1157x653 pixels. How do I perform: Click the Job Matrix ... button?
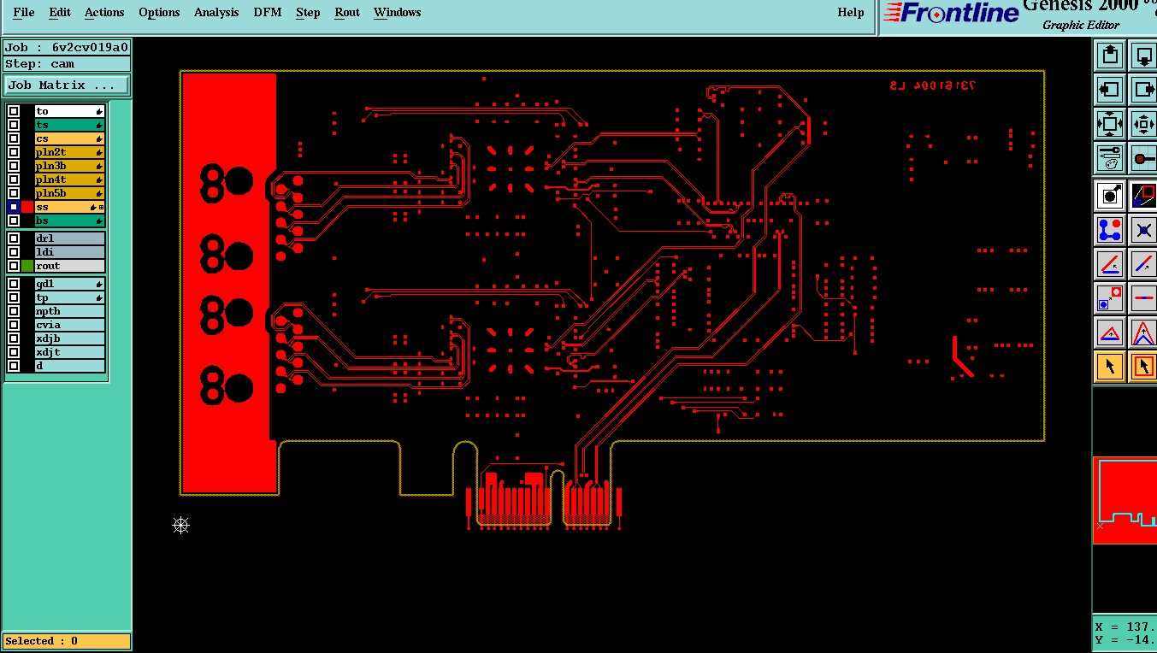point(67,85)
